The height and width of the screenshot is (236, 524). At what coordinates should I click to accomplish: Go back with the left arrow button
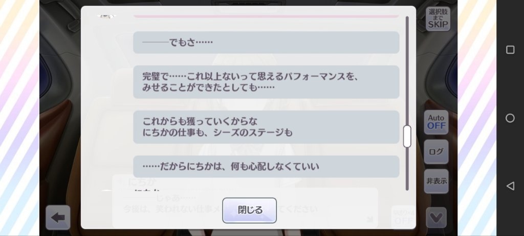pos(58,218)
